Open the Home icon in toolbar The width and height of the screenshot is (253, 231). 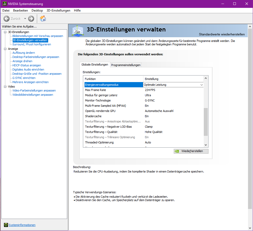[43, 19]
